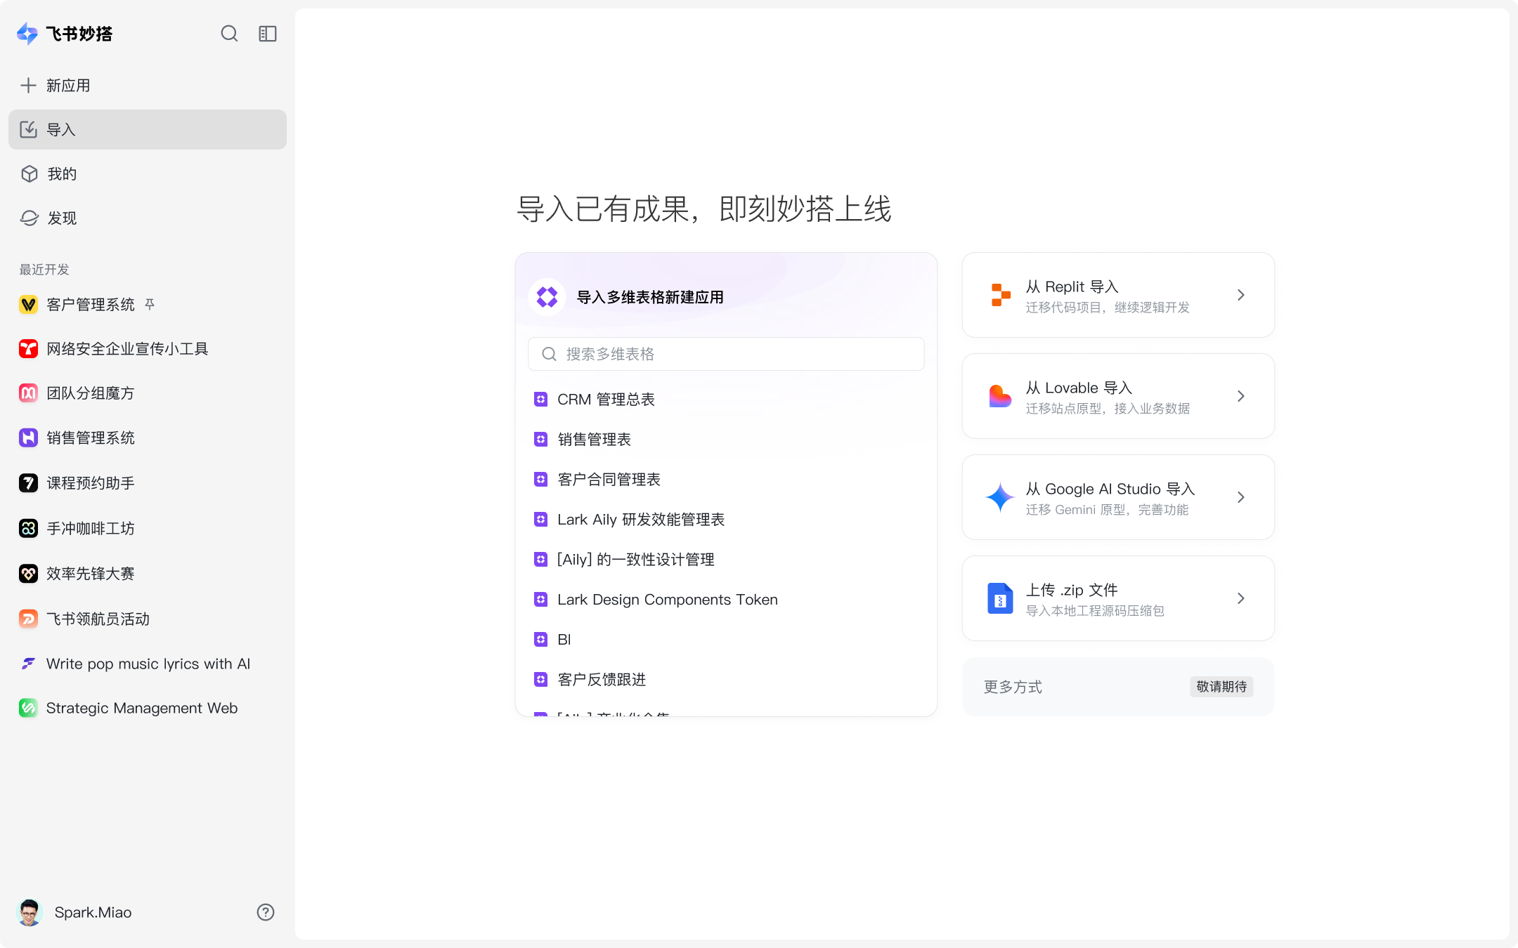
Task: Click the 搜索多维表格 search field
Action: coord(726,354)
